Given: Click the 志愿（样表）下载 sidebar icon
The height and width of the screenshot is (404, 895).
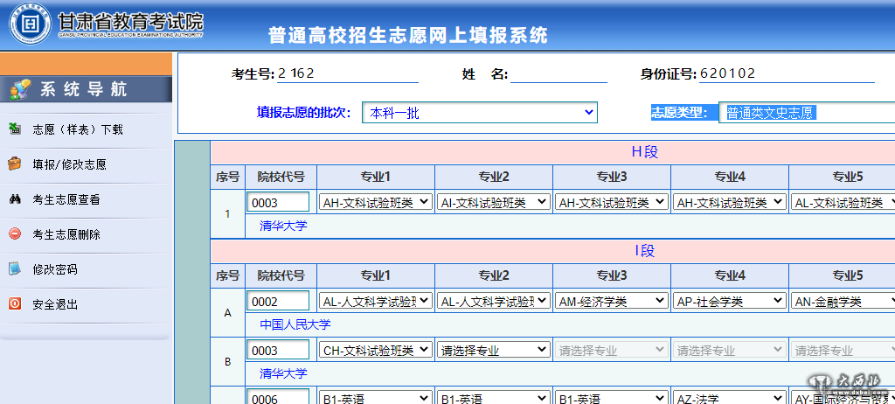Looking at the screenshot, I should [15, 129].
